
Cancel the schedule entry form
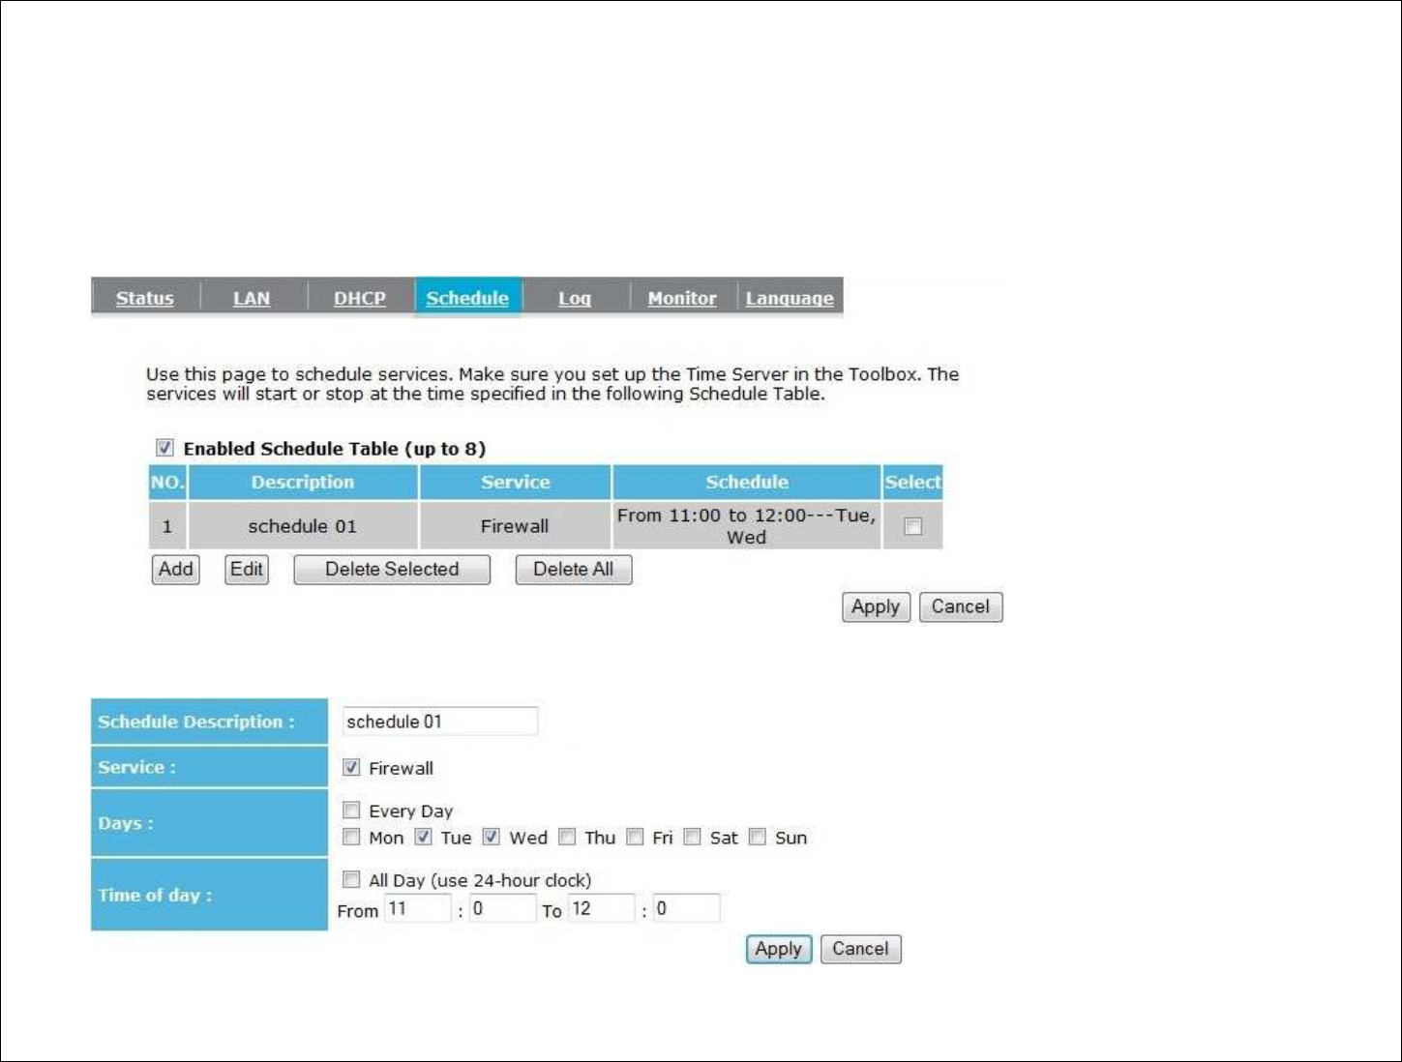point(861,949)
